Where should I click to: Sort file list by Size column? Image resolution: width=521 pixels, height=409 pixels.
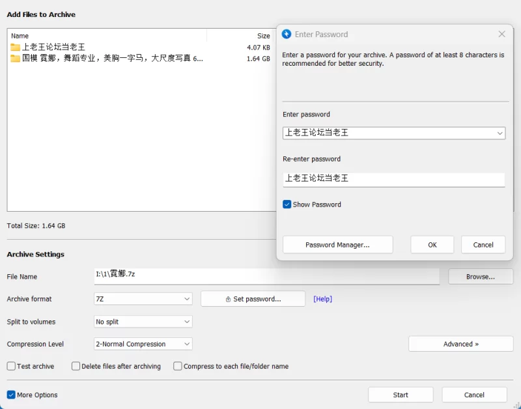point(264,36)
